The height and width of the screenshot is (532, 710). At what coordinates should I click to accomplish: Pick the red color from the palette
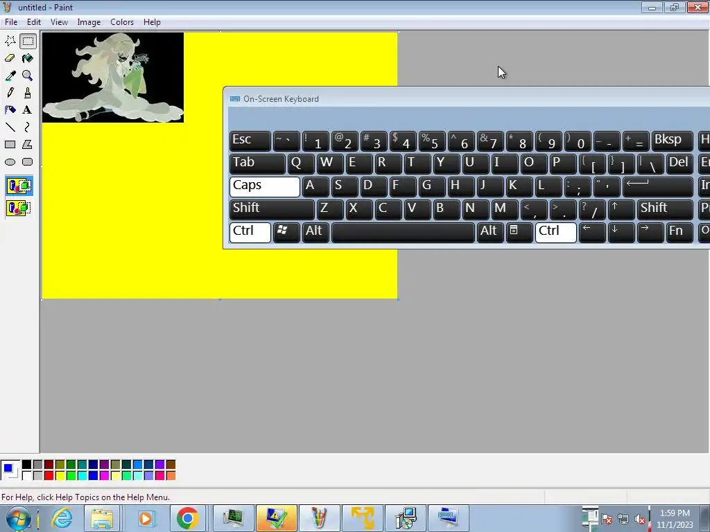click(49, 475)
